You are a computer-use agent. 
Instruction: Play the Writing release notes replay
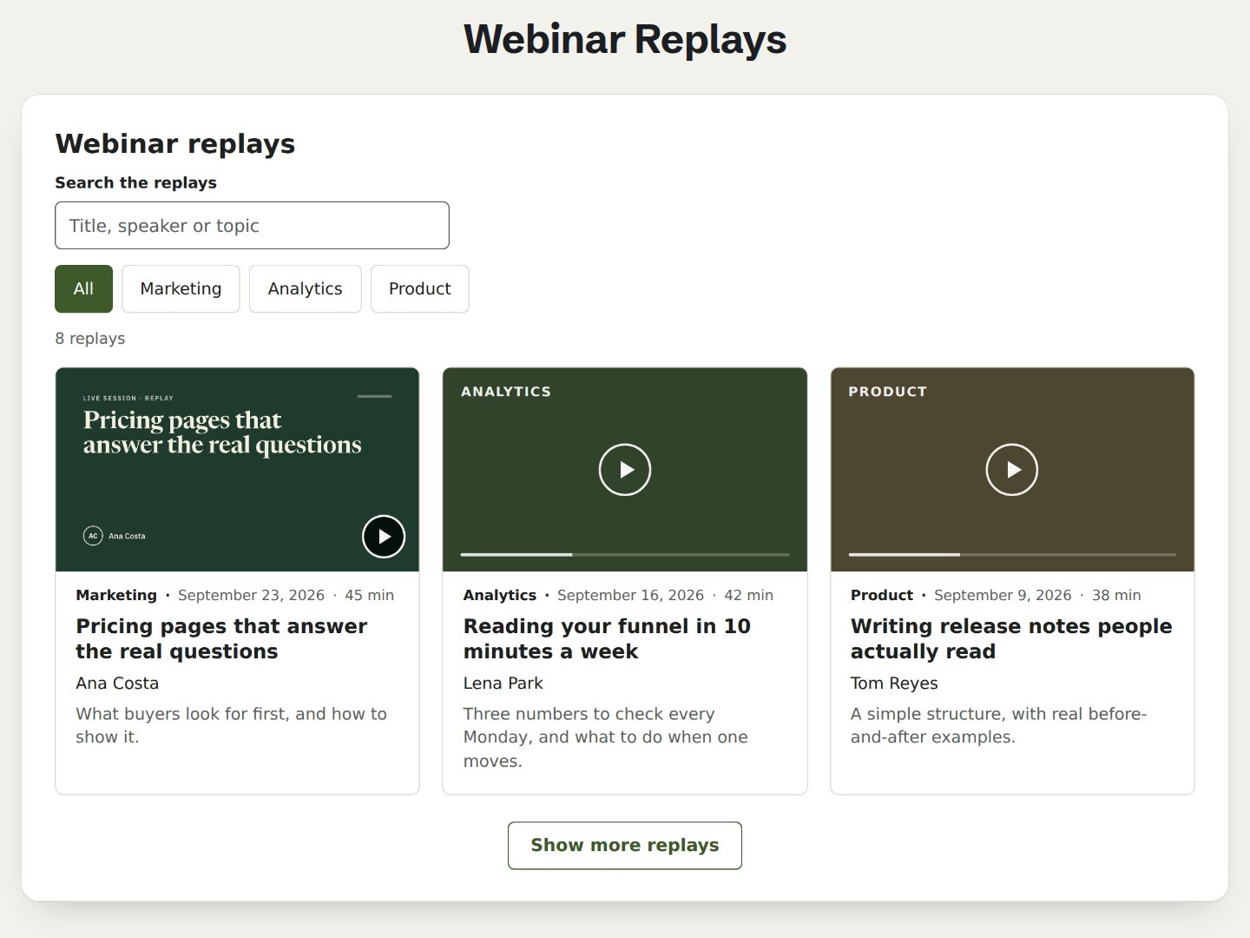(1012, 470)
